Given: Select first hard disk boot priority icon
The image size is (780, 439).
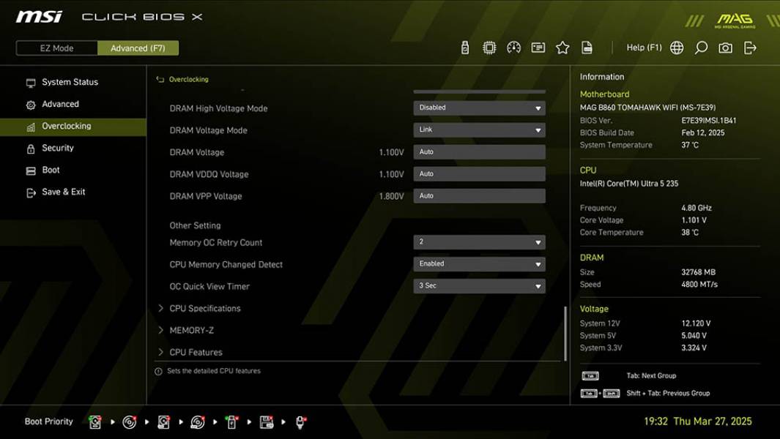Looking at the screenshot, I should [x=95, y=422].
